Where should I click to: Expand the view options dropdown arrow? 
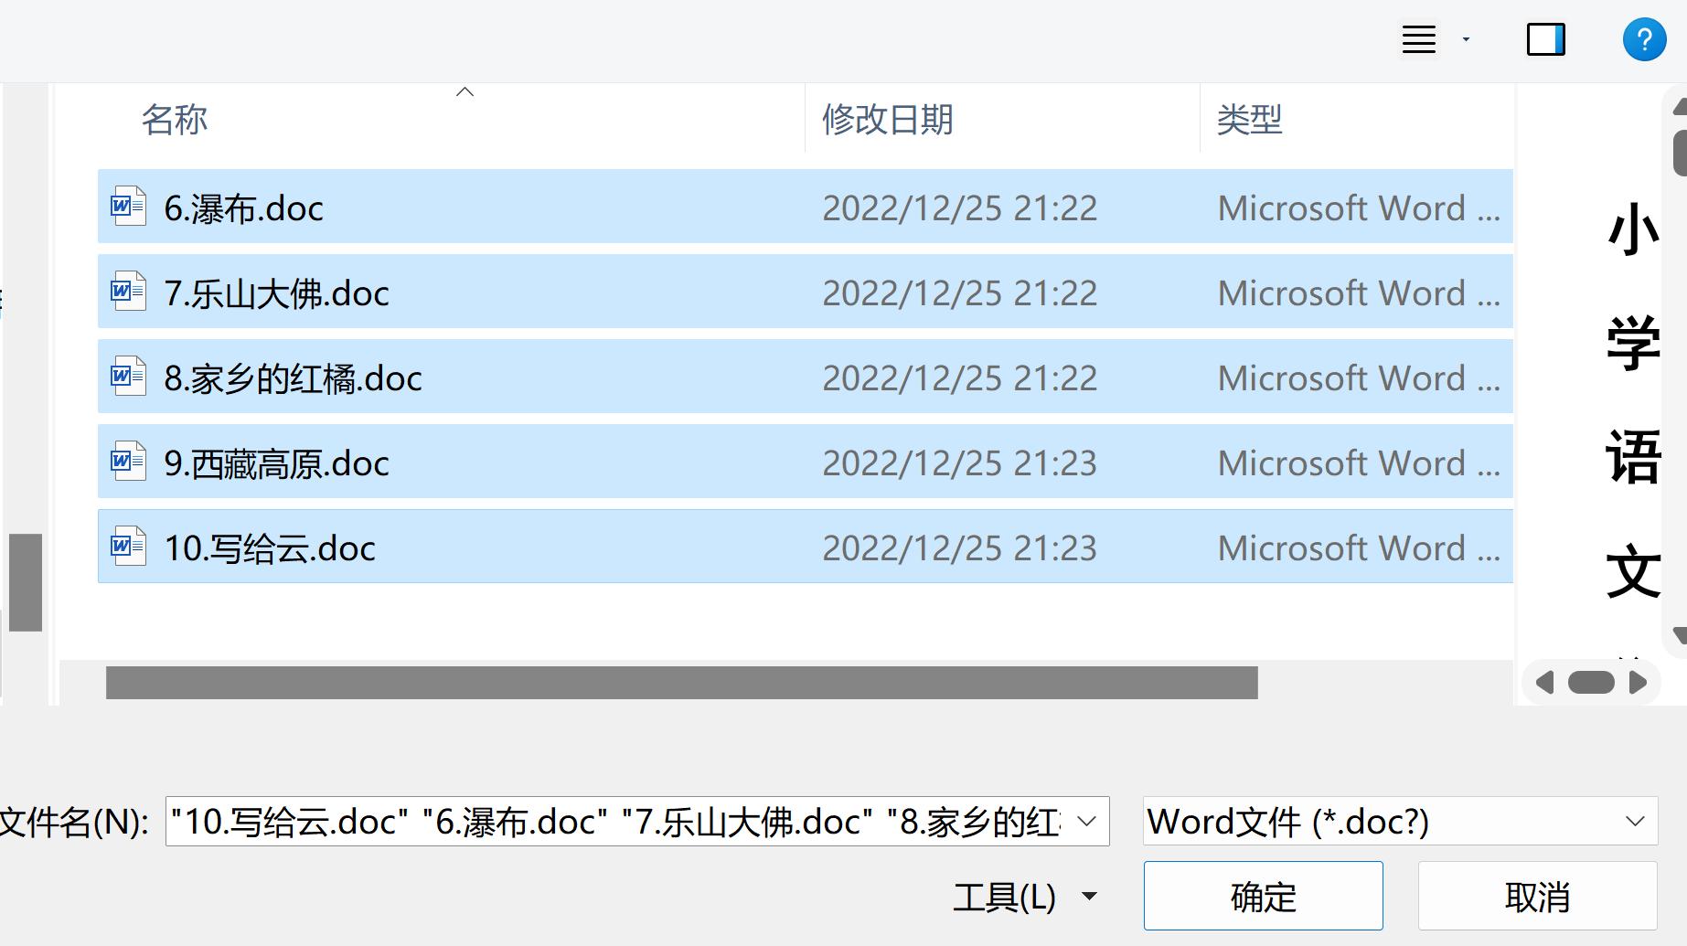coord(1466,40)
